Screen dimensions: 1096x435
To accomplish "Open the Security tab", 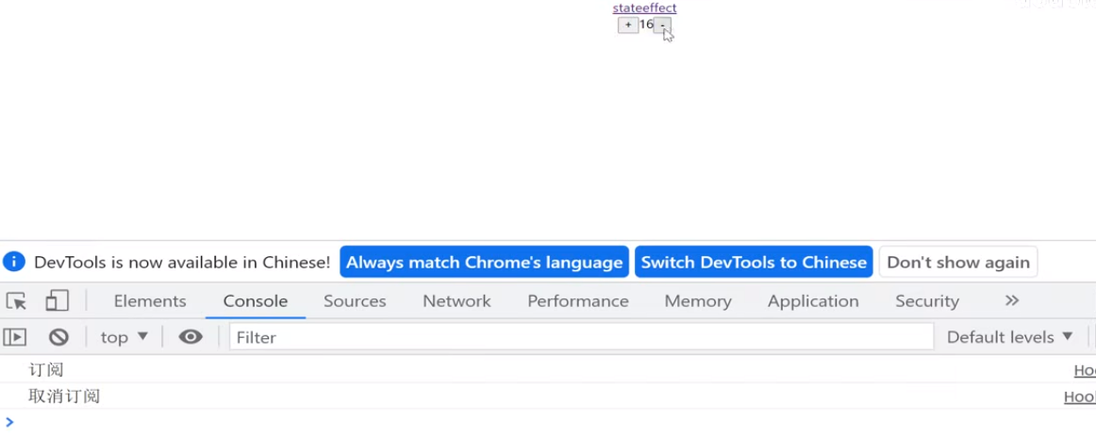I will tap(927, 301).
